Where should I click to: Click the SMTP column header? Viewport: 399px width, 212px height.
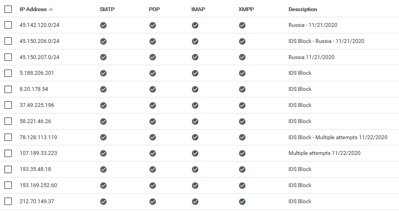(107, 9)
